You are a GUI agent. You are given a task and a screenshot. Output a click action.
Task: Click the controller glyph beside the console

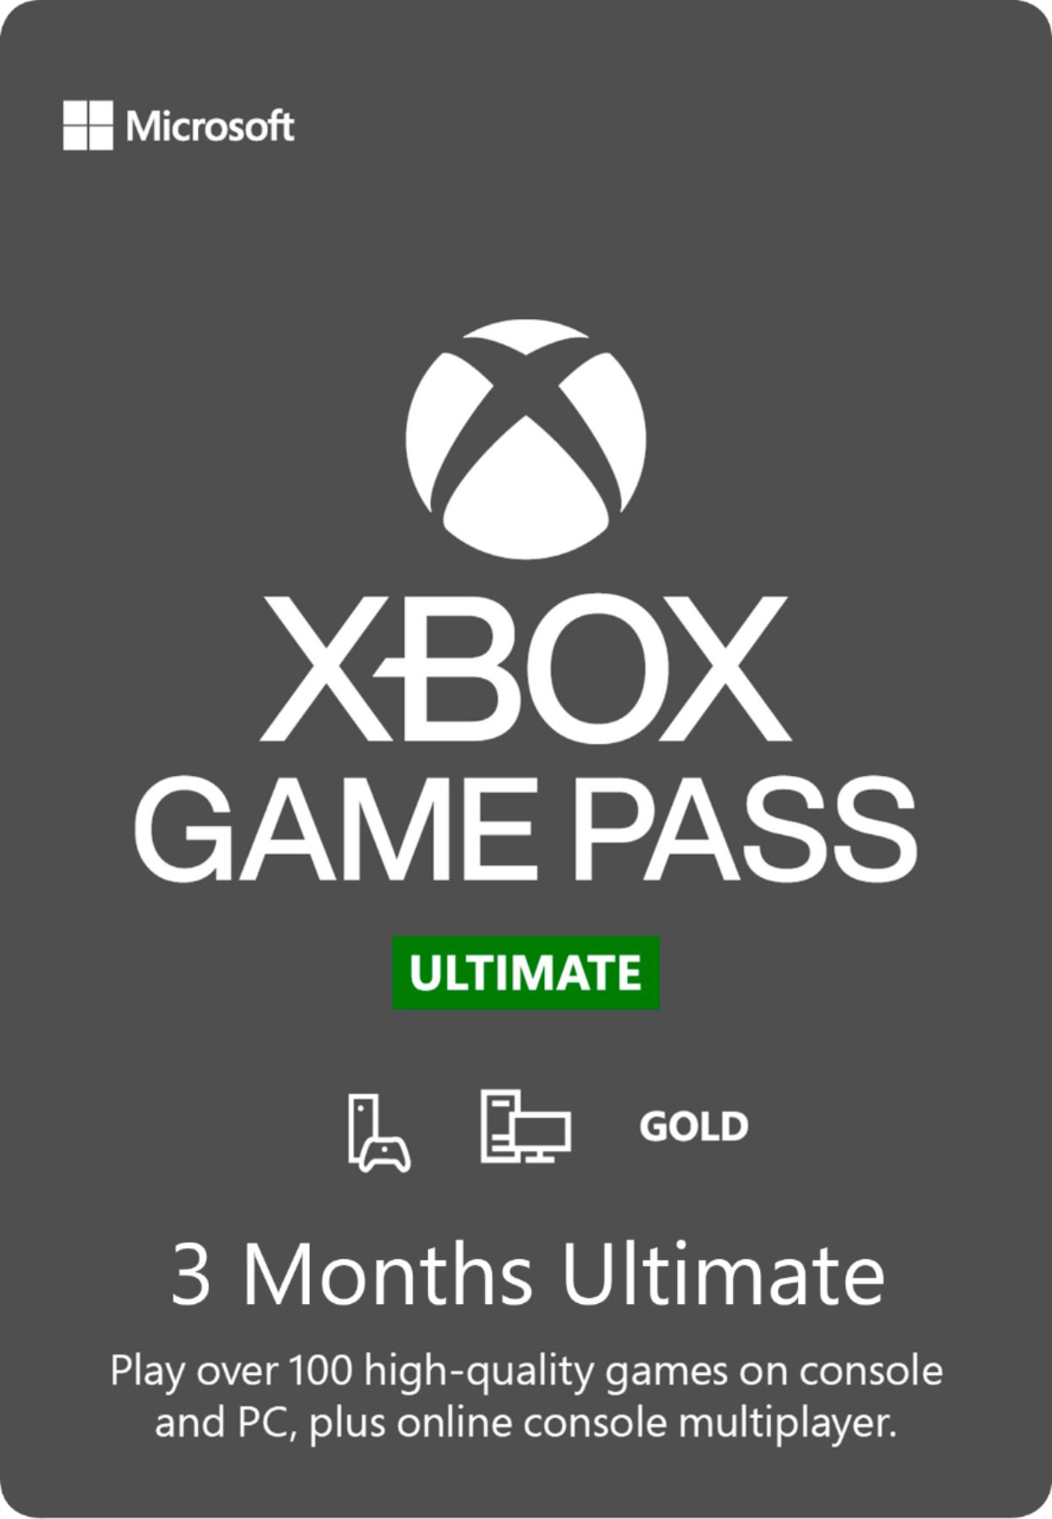[x=386, y=1154]
